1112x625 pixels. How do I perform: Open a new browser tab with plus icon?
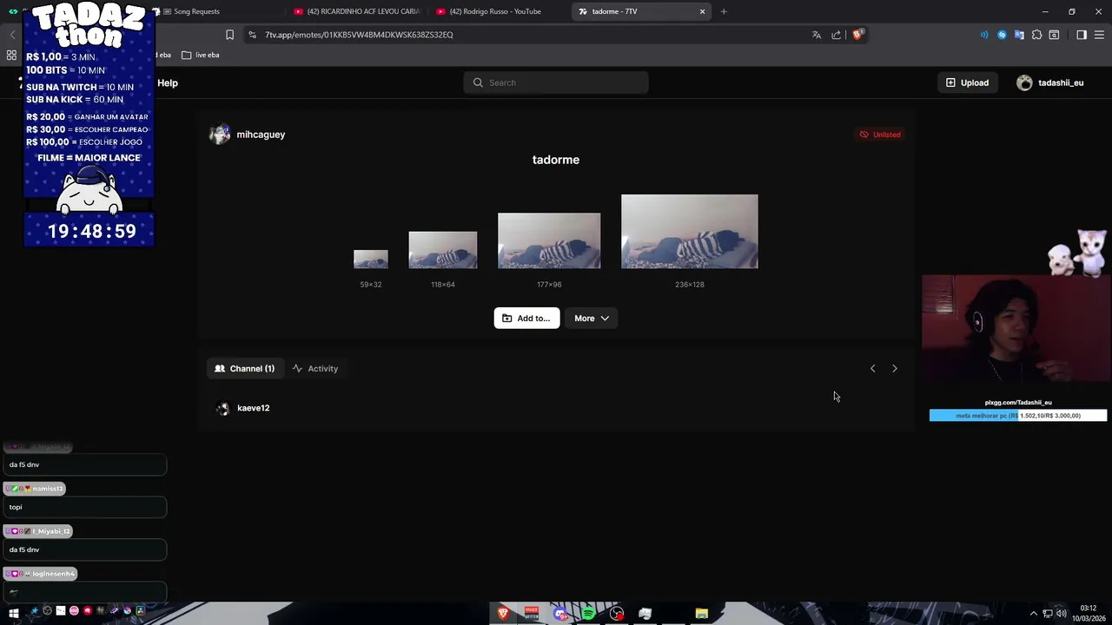pos(724,11)
